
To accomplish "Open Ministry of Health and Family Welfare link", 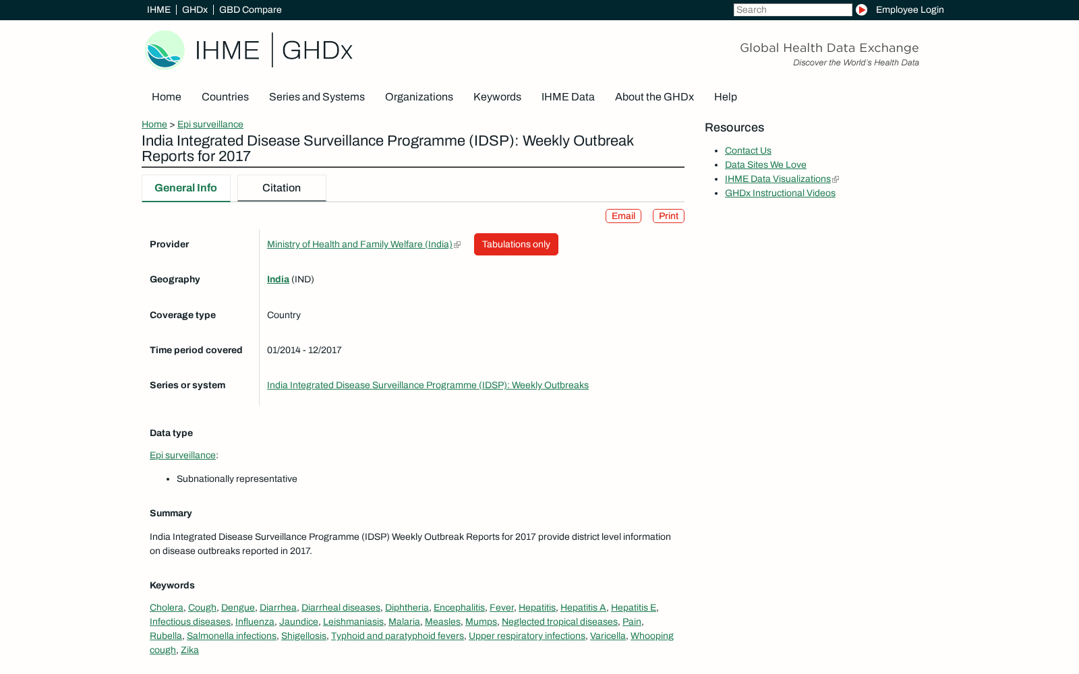I will point(359,244).
